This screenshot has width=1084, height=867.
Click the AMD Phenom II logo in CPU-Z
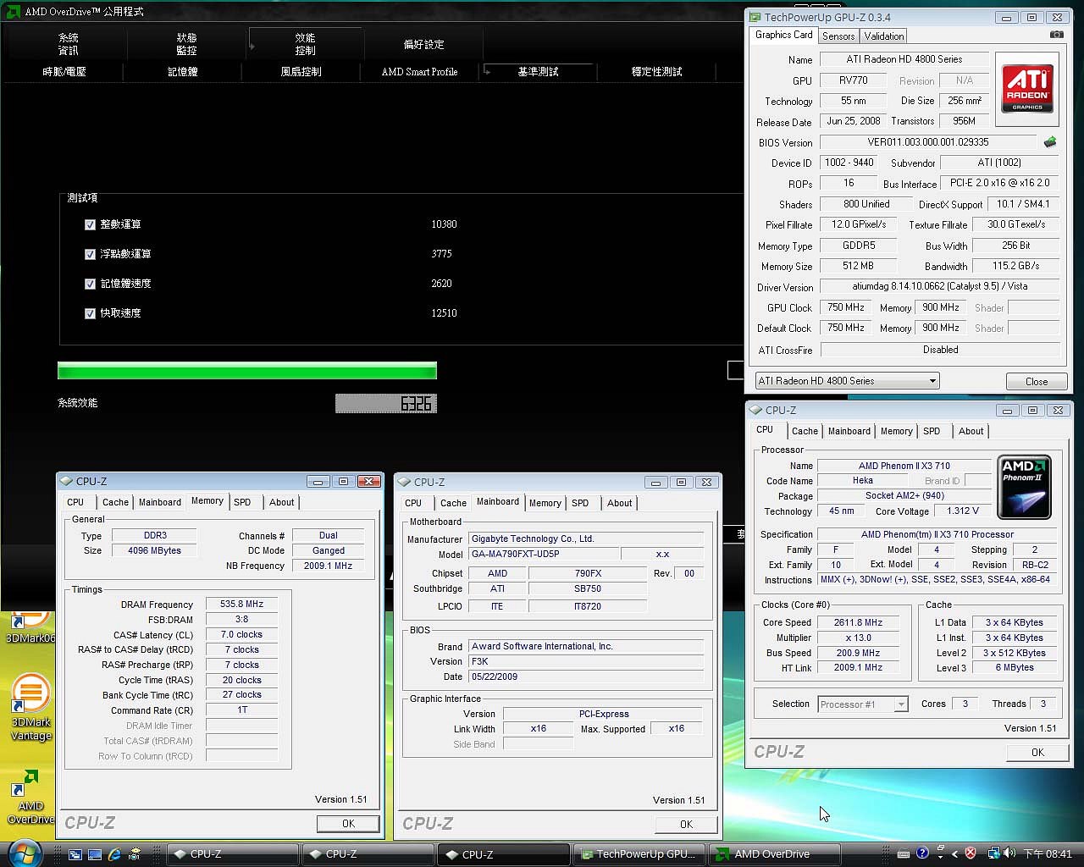pyautogui.click(x=1024, y=487)
